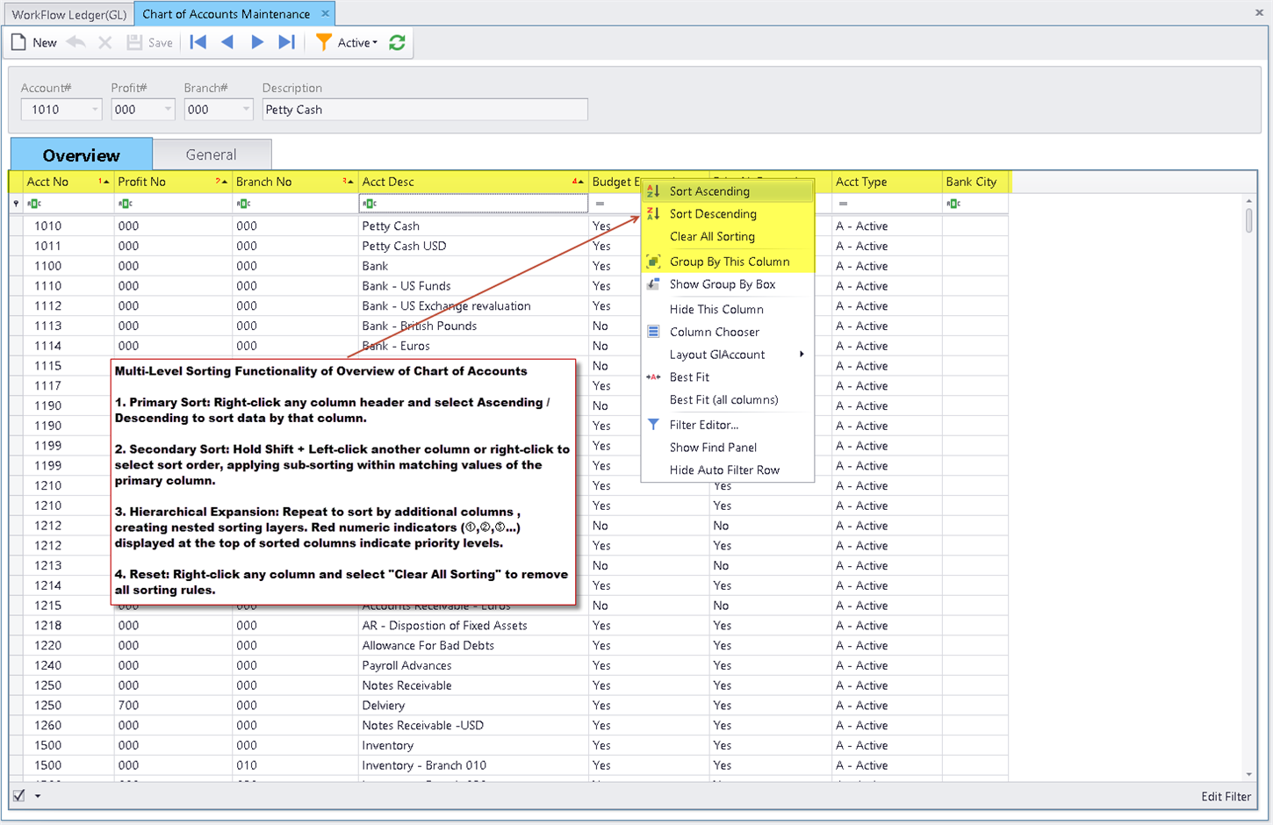The image size is (1273, 825).
Task: Click the Save disk icon
Action: 134,42
